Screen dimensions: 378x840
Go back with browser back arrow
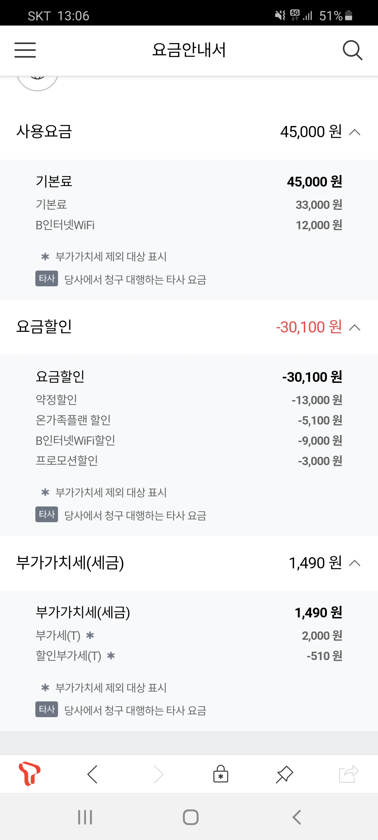coord(92,774)
